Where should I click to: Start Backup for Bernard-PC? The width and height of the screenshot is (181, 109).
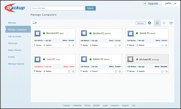point(37,45)
